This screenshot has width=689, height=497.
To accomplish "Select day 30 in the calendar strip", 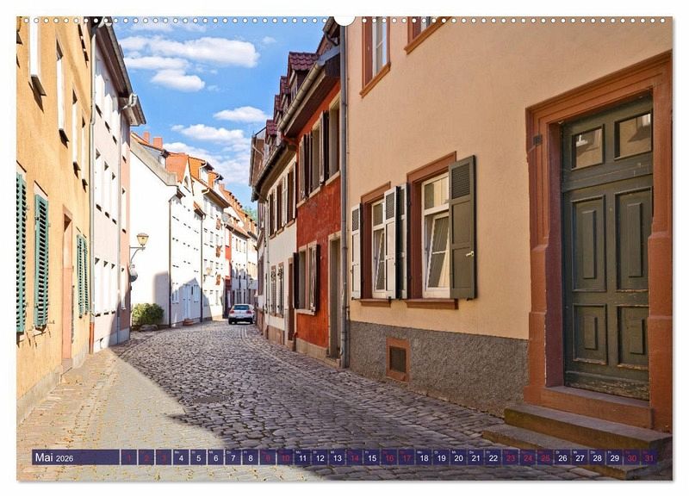I will 632,457.
